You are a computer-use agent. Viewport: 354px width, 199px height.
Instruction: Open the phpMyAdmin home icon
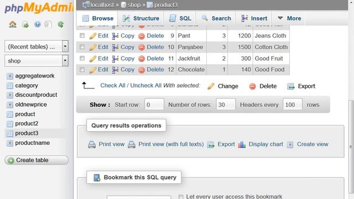tap(13, 24)
